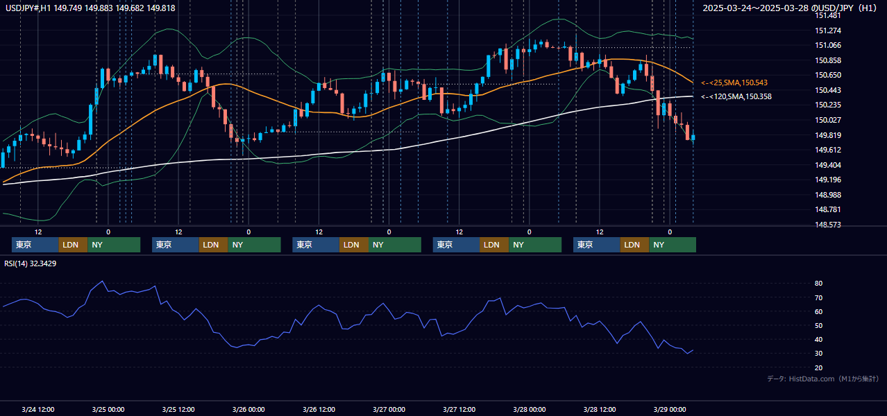
Task: Click the 149.819 price axis value
Action: [x=828, y=135]
